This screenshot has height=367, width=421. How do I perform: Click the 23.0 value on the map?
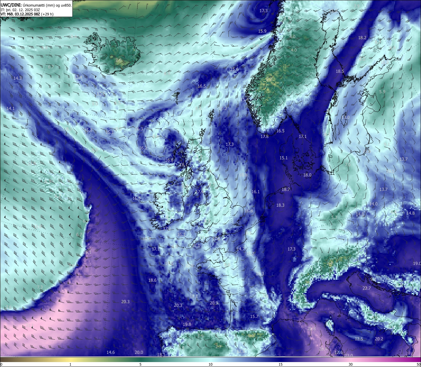coord(349,355)
